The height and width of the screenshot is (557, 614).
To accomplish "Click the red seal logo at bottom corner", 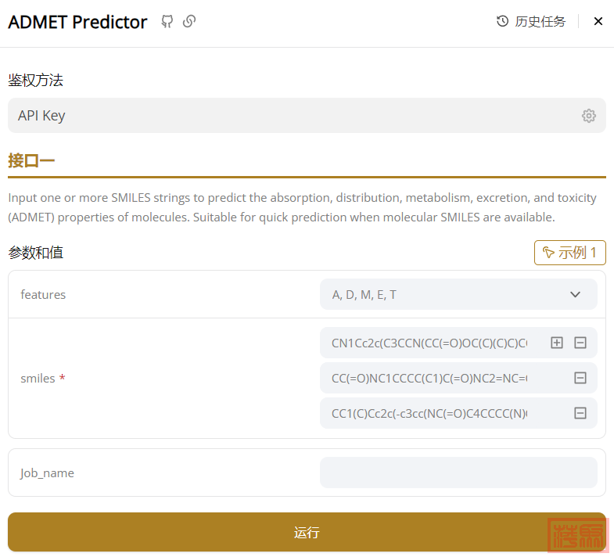I will pyautogui.click(x=577, y=534).
